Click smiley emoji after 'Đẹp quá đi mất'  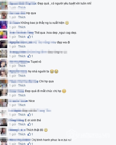(64, 91)
